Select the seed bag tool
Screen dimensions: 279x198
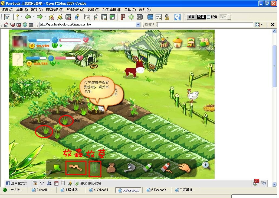point(111,168)
